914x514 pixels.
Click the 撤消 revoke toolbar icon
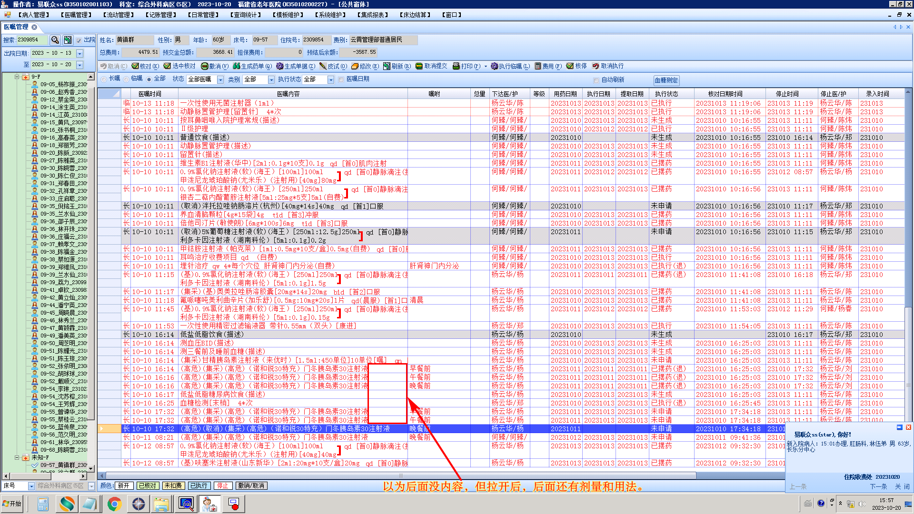point(205,66)
